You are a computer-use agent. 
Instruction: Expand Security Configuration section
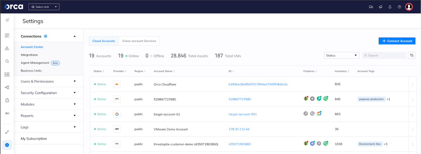(x=48, y=93)
